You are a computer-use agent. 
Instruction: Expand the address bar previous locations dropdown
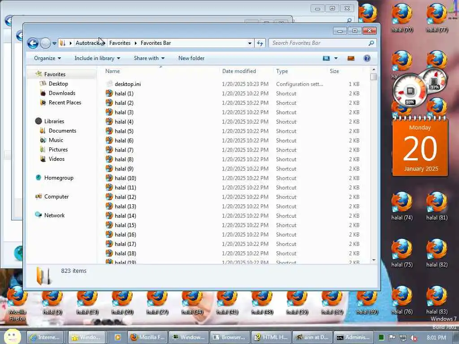click(x=250, y=43)
